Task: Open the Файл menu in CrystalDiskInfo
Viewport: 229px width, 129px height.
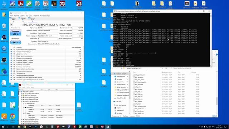Action: (x=11, y=16)
